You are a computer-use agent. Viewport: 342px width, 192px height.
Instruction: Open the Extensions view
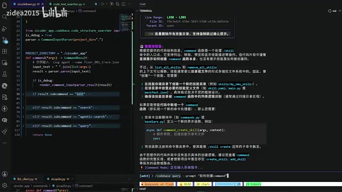click(x=5, y=52)
